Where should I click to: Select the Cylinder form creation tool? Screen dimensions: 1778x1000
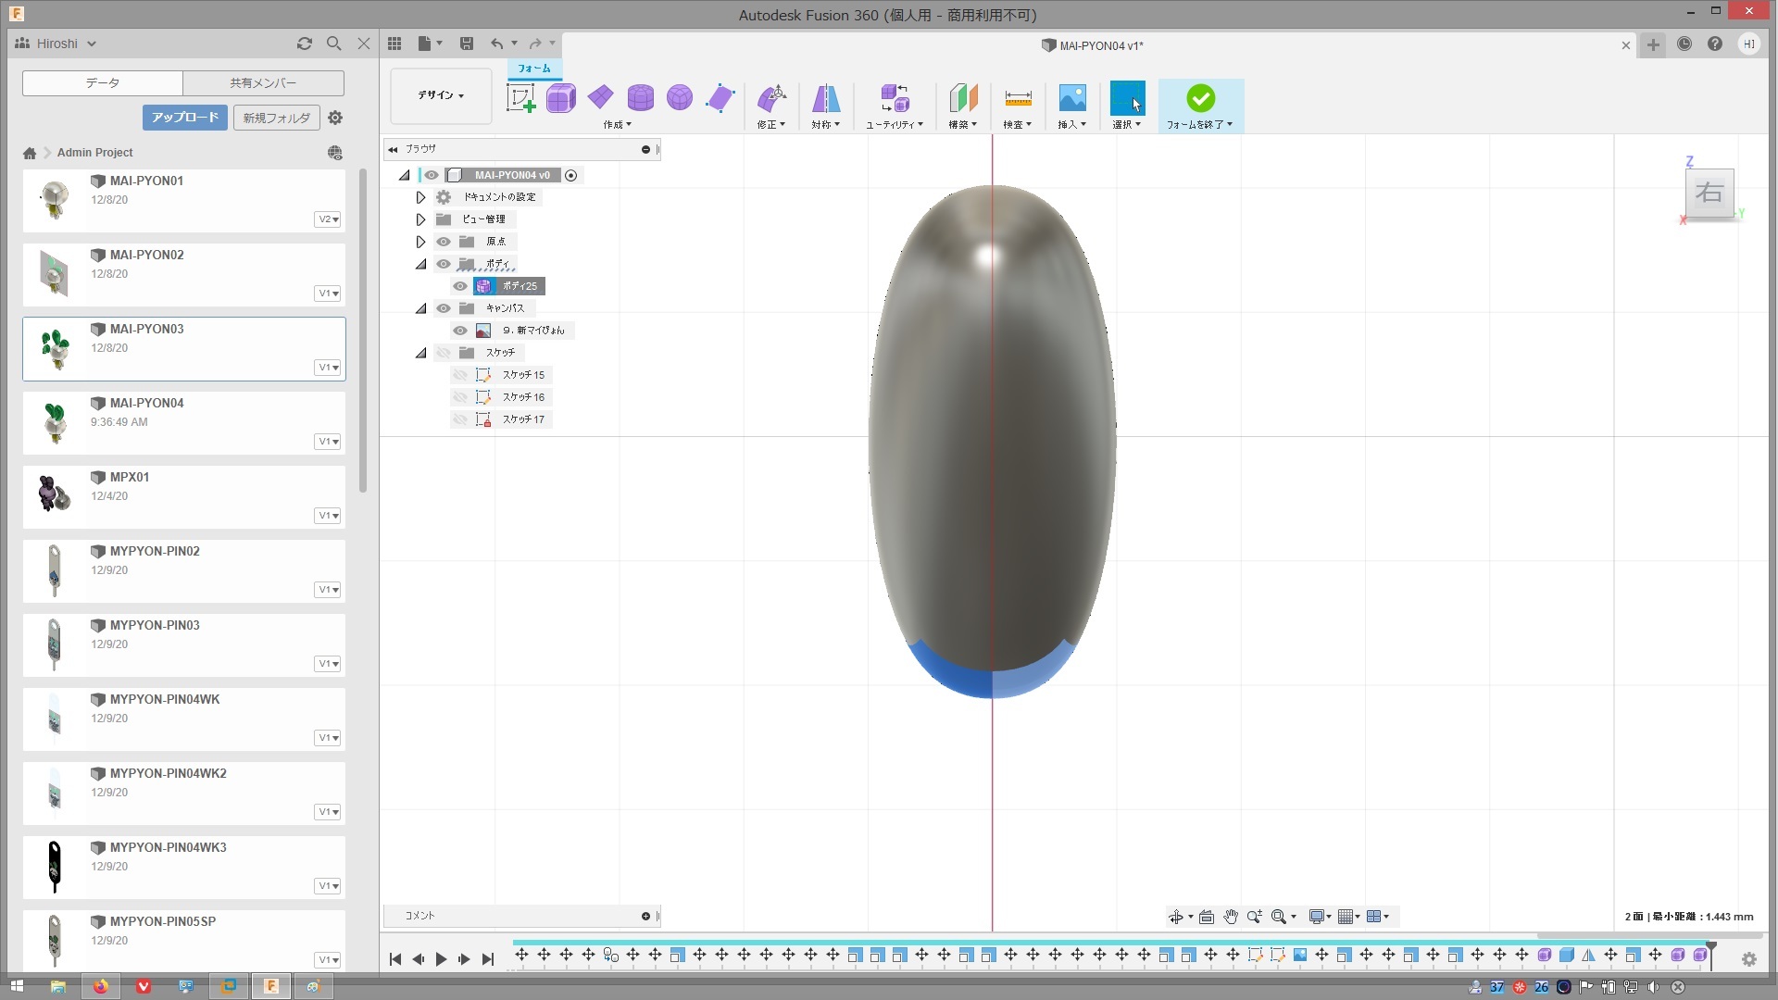(640, 98)
